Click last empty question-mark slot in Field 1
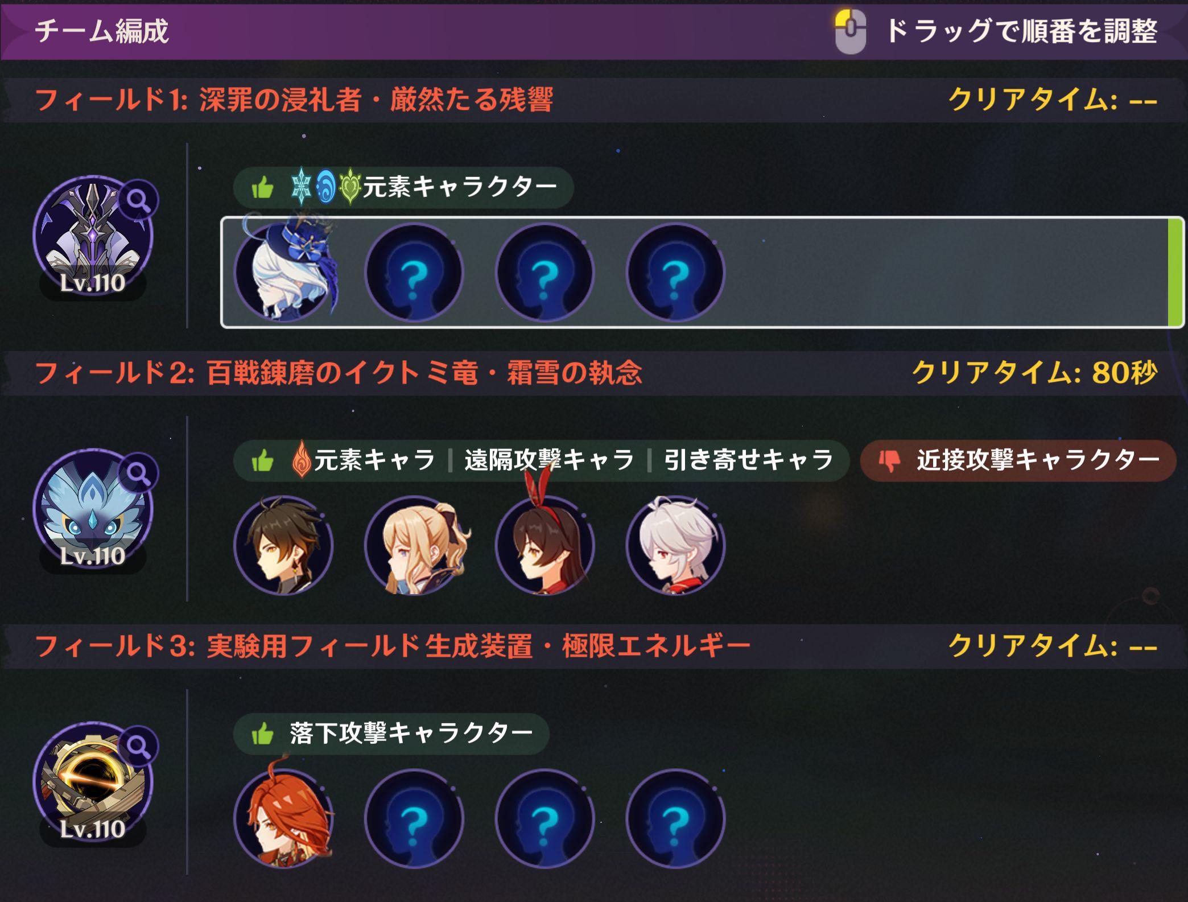 click(675, 273)
